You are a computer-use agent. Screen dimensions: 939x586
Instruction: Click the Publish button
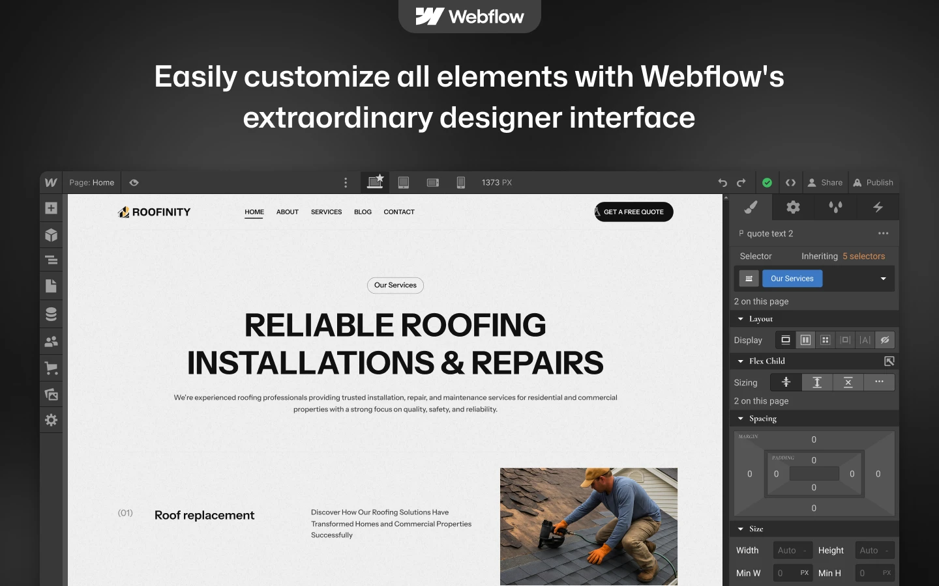point(873,183)
